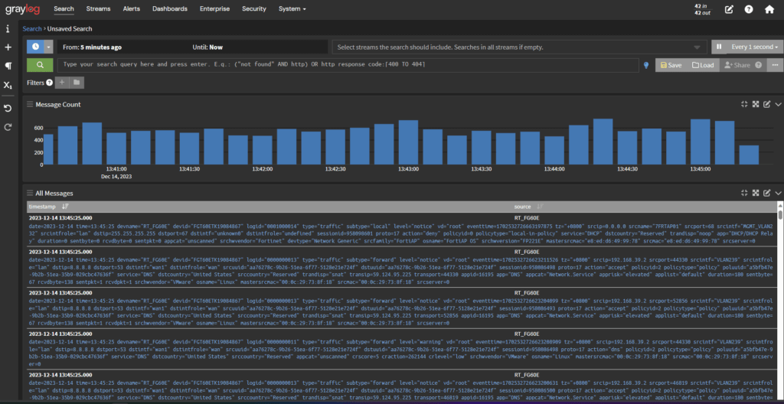Click the Redo icon in the sidebar

[8, 127]
